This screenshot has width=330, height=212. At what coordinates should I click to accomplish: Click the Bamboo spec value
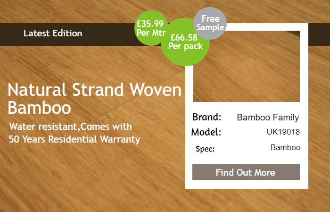pyautogui.click(x=285, y=147)
